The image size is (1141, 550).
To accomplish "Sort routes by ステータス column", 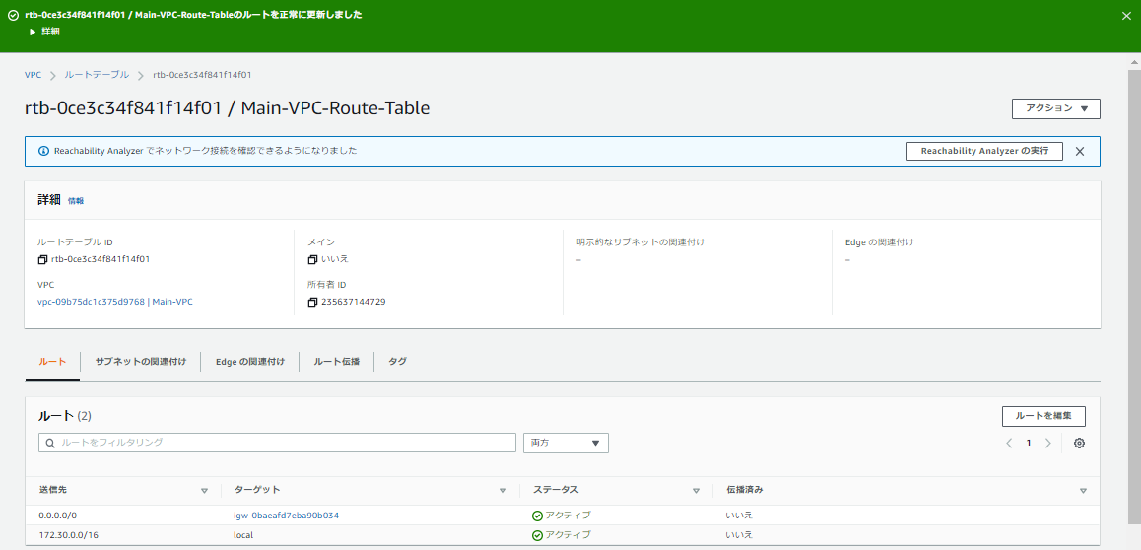I will (x=695, y=490).
